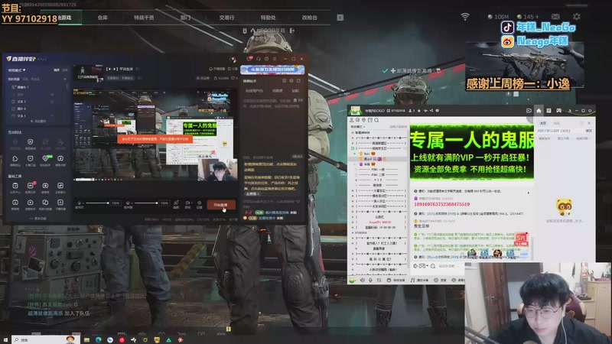
Task: Open the red-badged tool in 基础工具
Action: point(30,187)
